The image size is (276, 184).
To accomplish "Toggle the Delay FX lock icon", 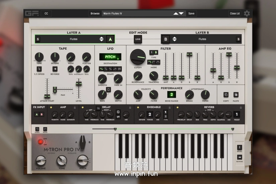I will [130, 107].
